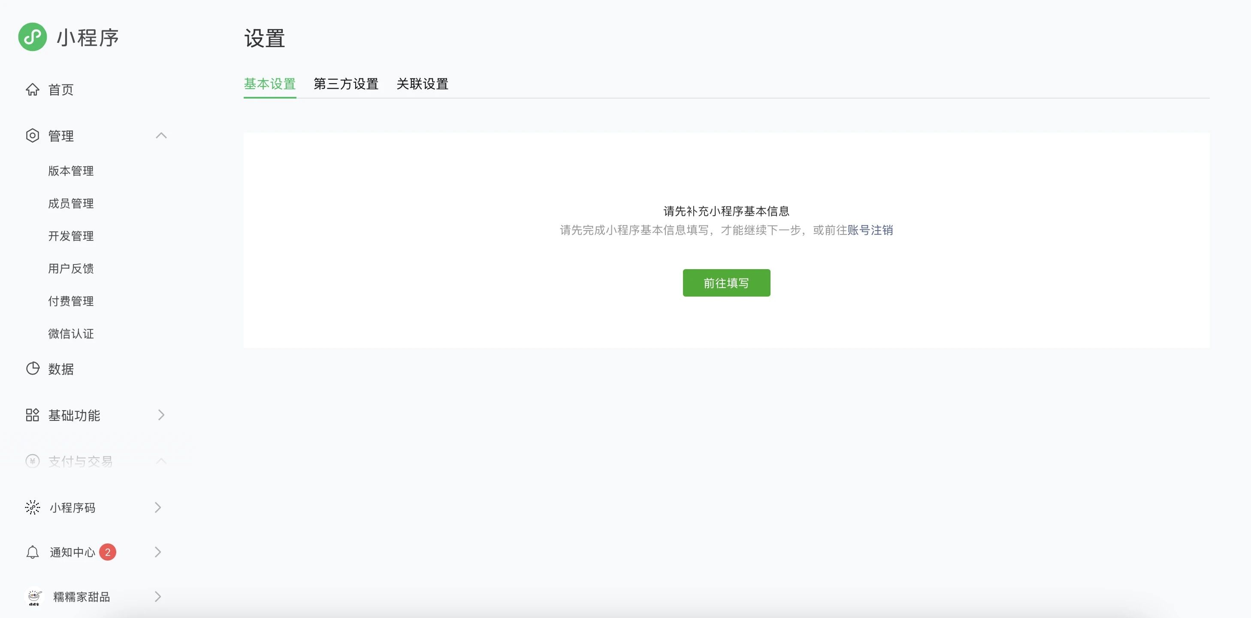1251x618 pixels.
Task: Click the bell icon for 通知中心
Action: coord(33,552)
